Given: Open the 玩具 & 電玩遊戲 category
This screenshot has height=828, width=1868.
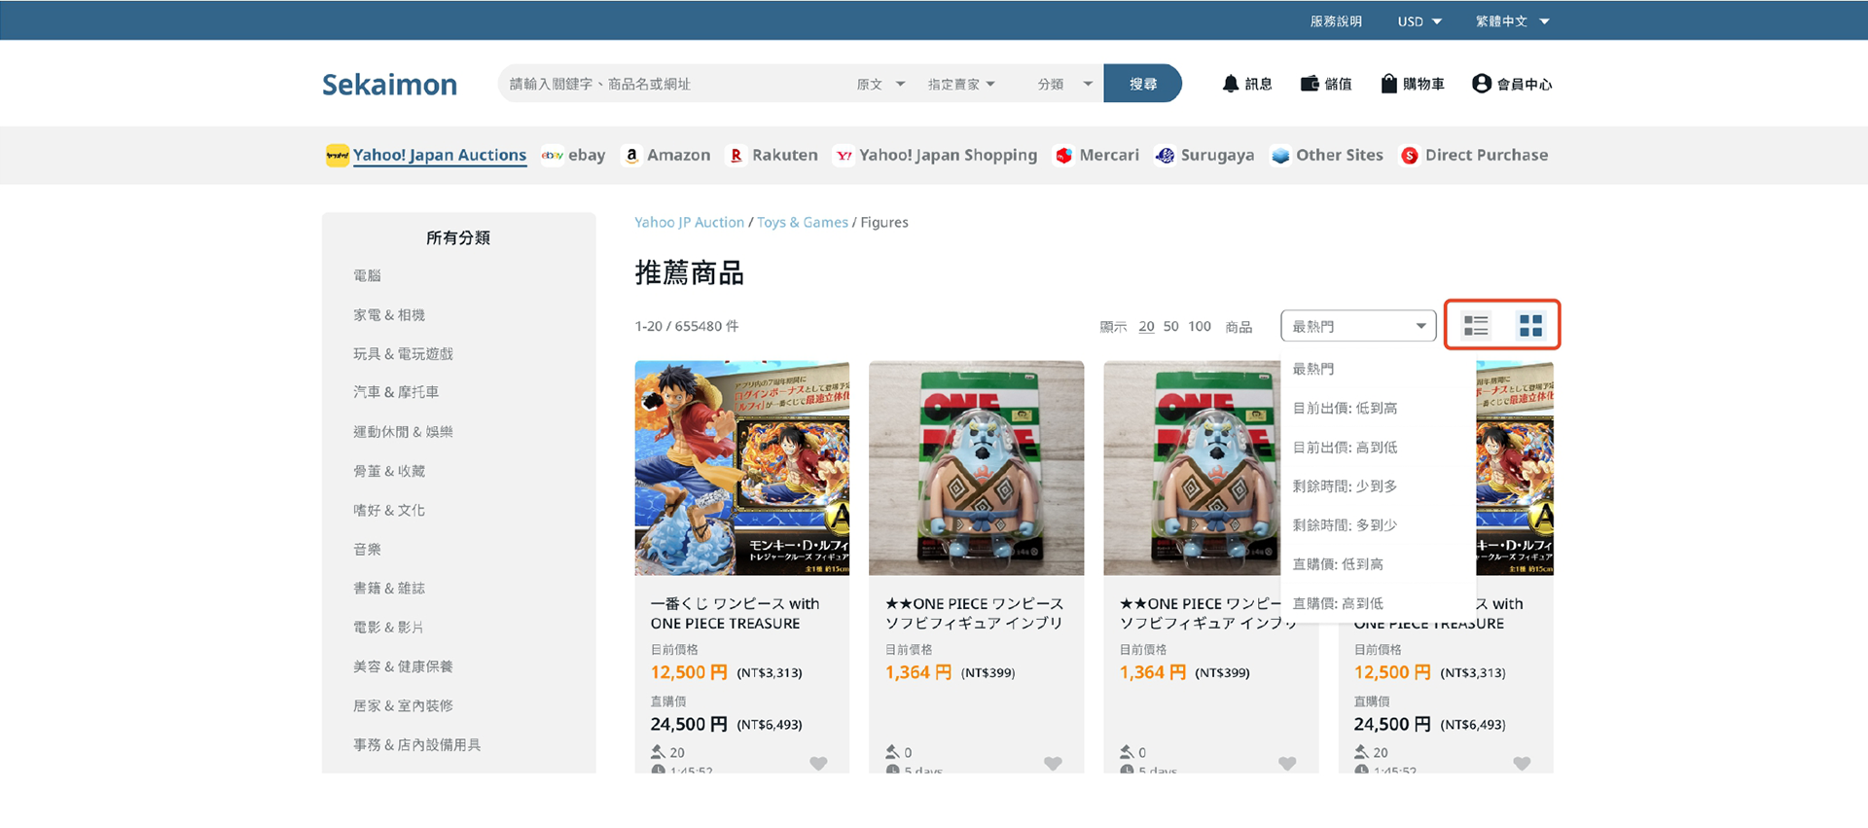Looking at the screenshot, I should point(403,353).
